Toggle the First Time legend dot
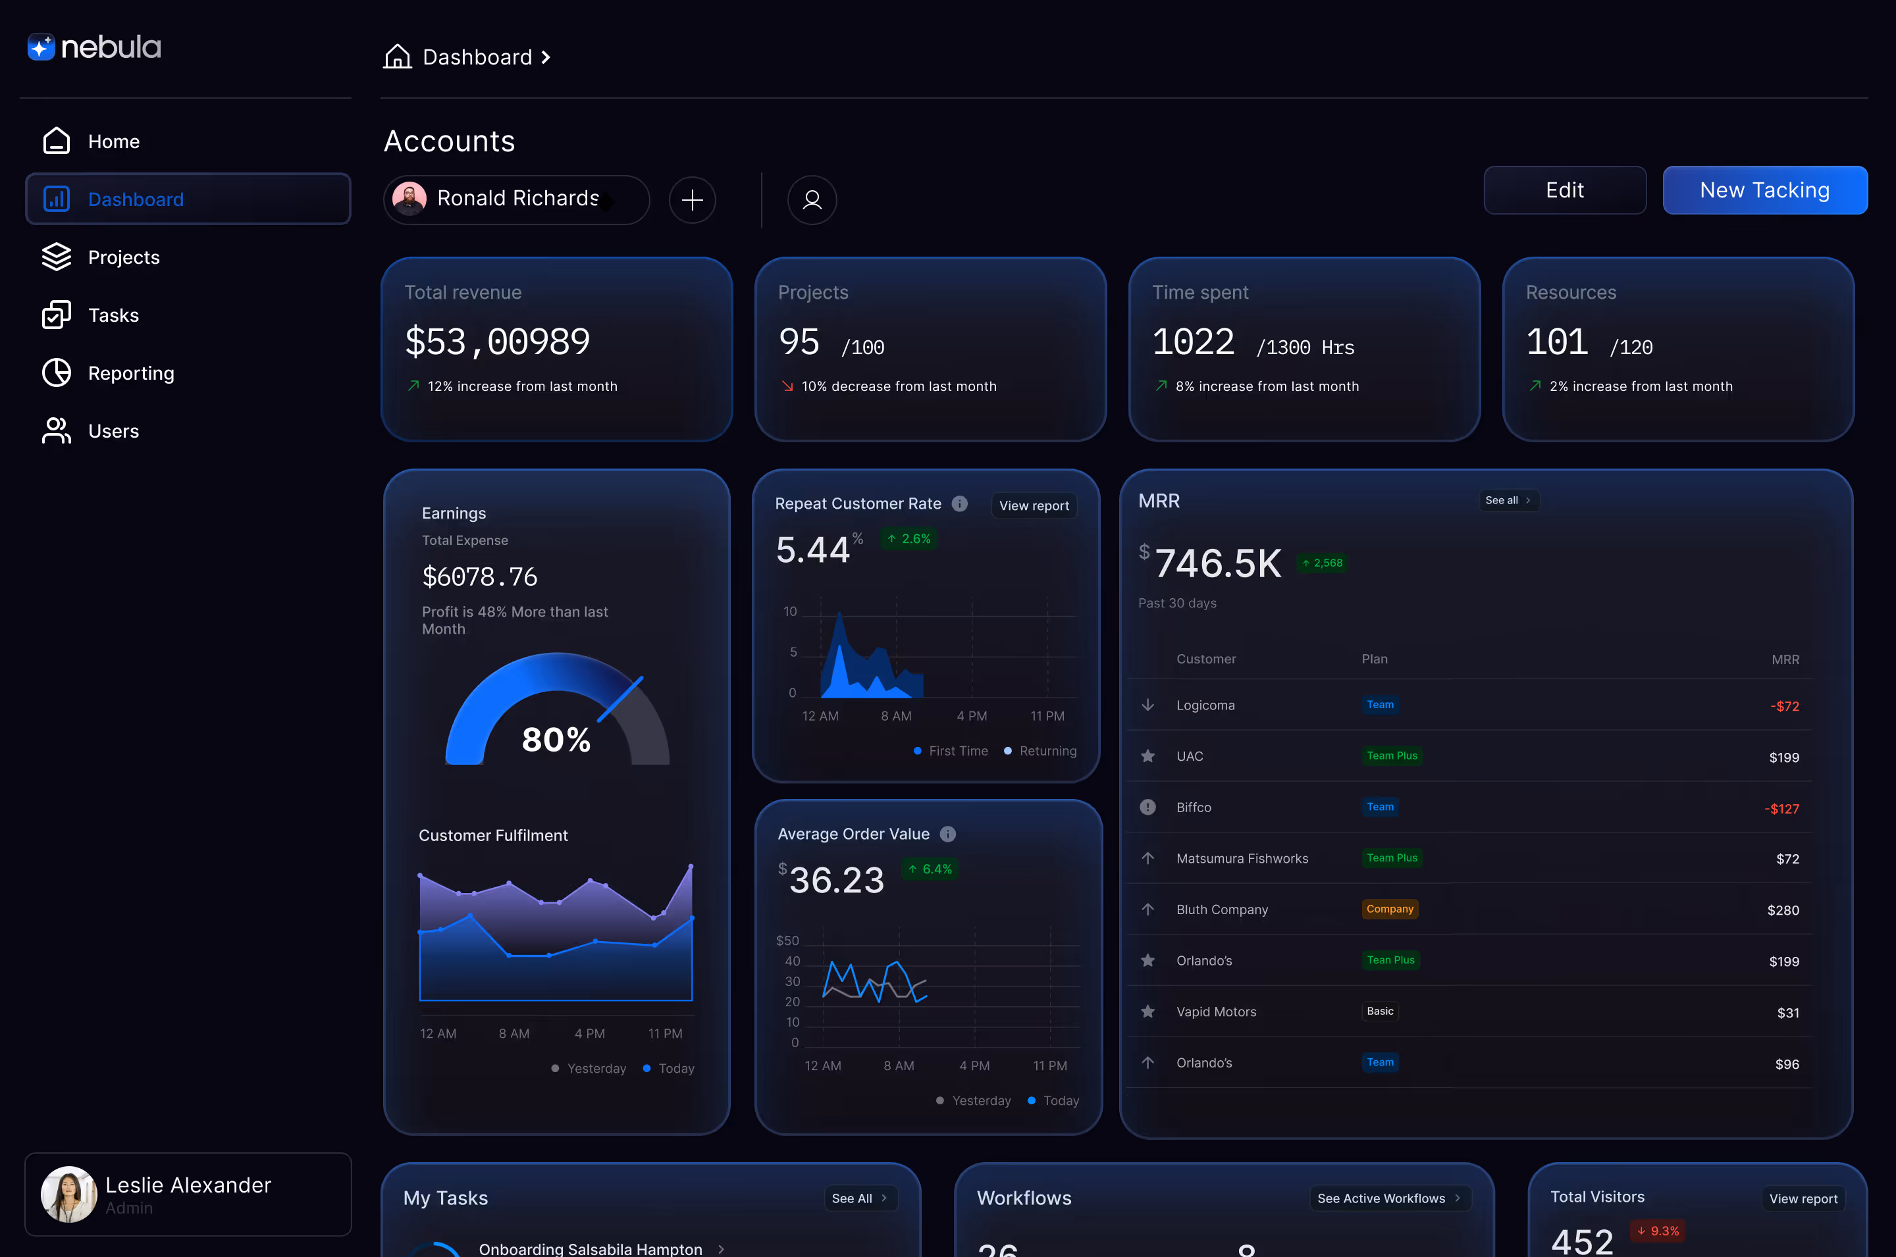Viewport: 1896px width, 1257px height. pyautogui.click(x=918, y=750)
